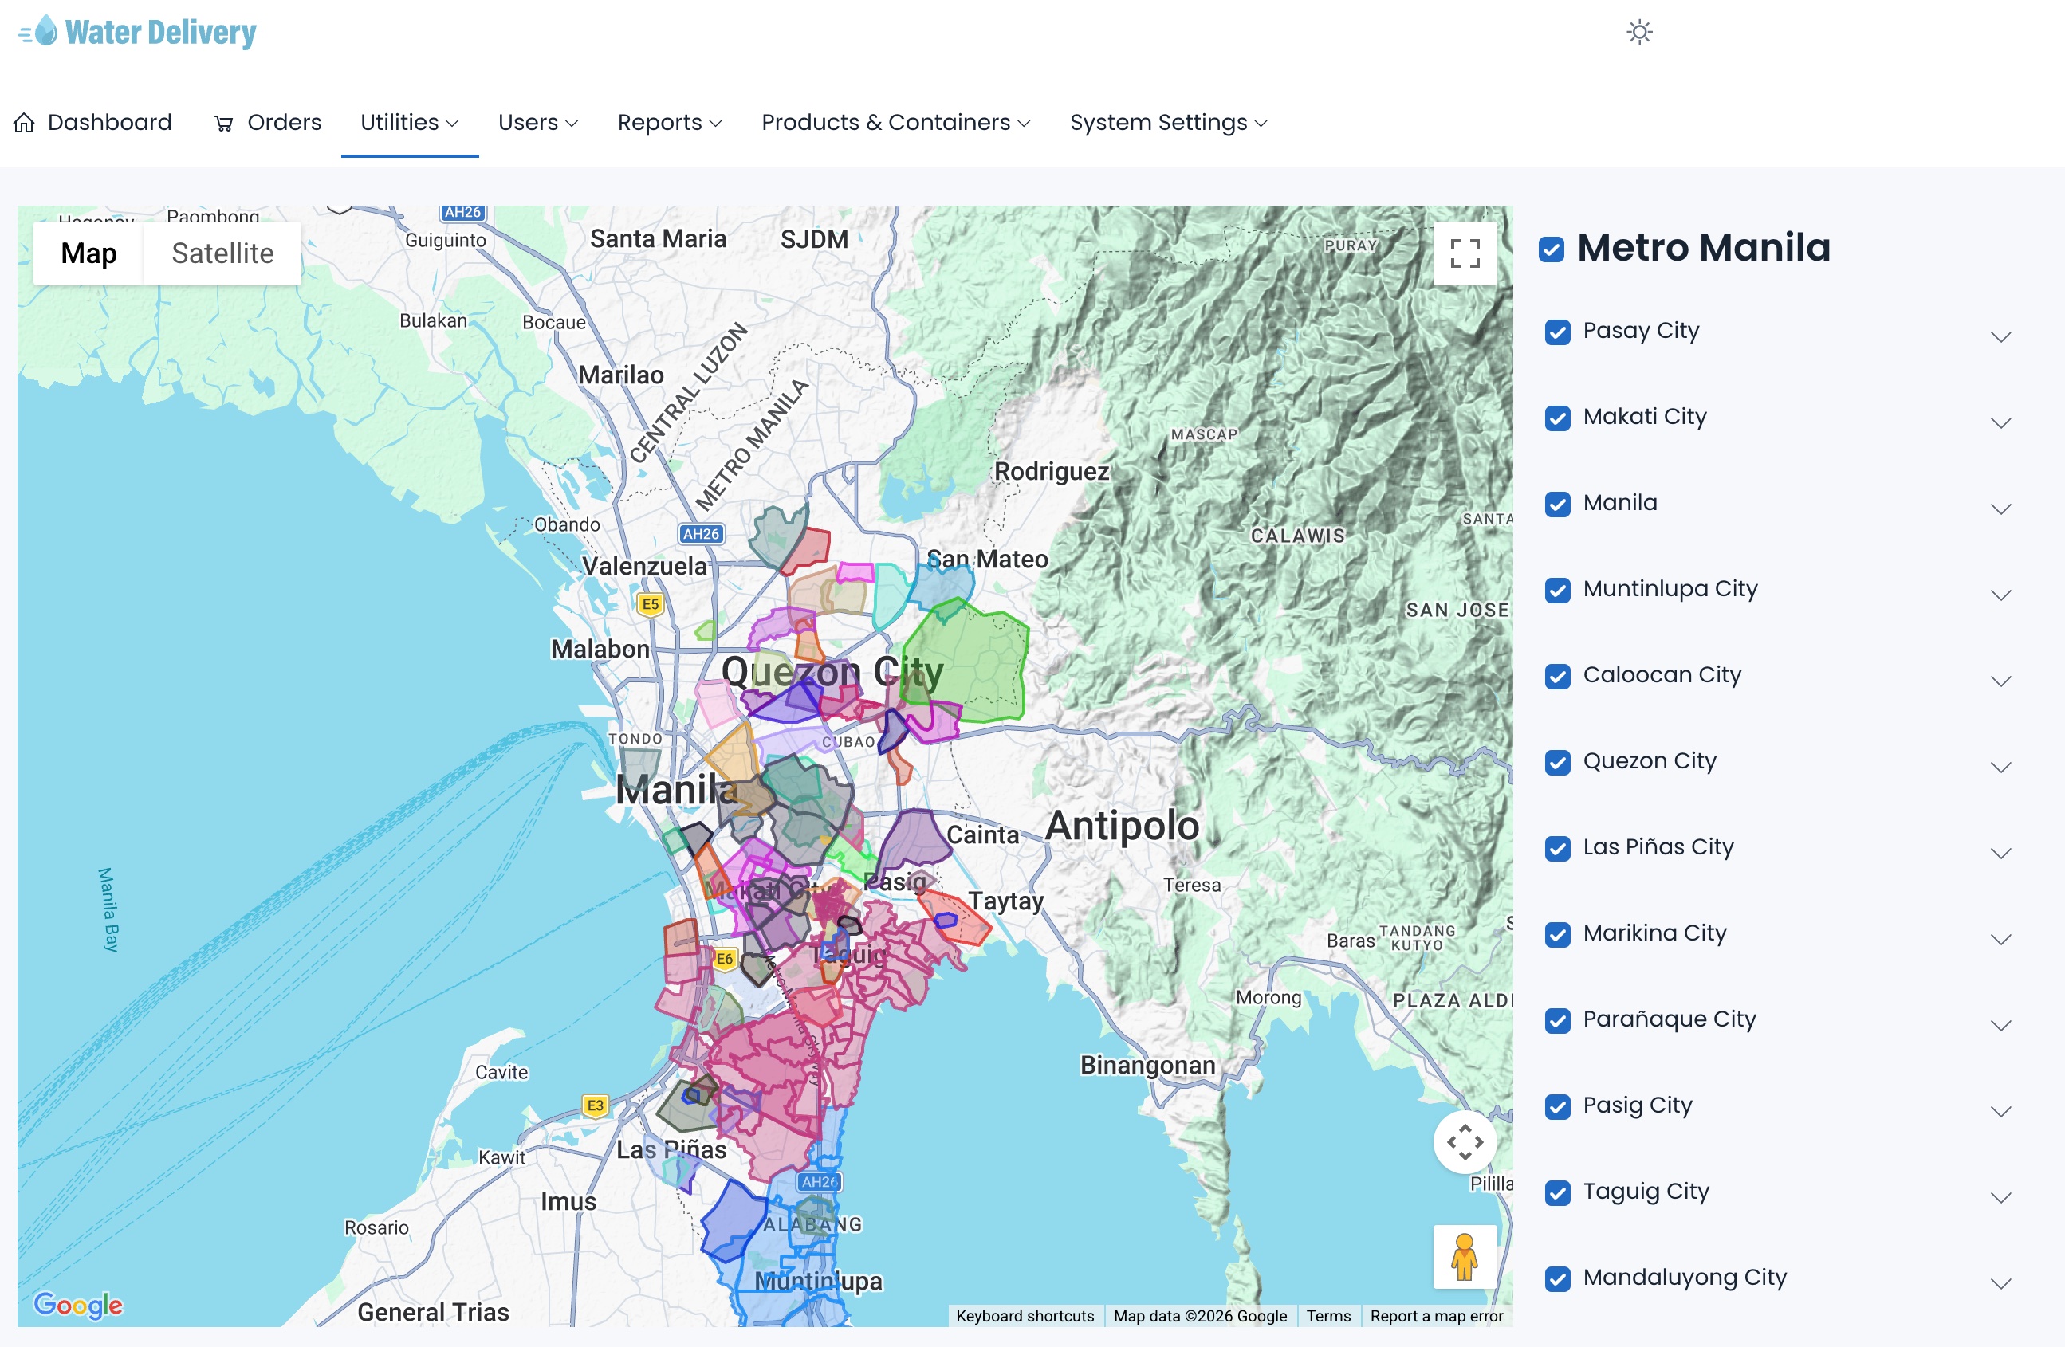Click the Dashboard home icon
The image size is (2065, 1347).
pyautogui.click(x=24, y=124)
